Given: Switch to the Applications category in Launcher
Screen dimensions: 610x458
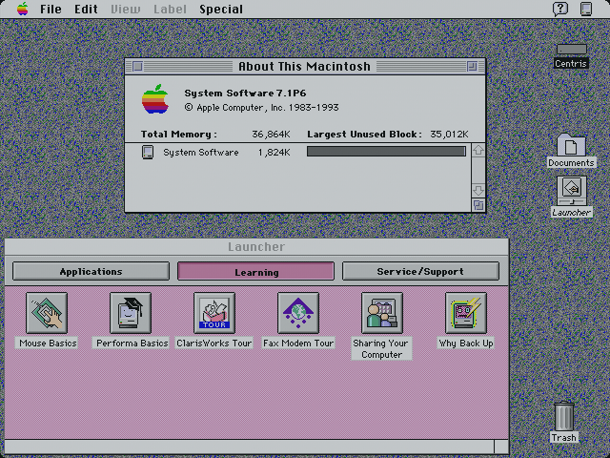Looking at the screenshot, I should (x=91, y=271).
